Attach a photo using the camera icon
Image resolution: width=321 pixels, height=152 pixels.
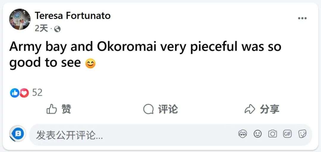pos(273,134)
